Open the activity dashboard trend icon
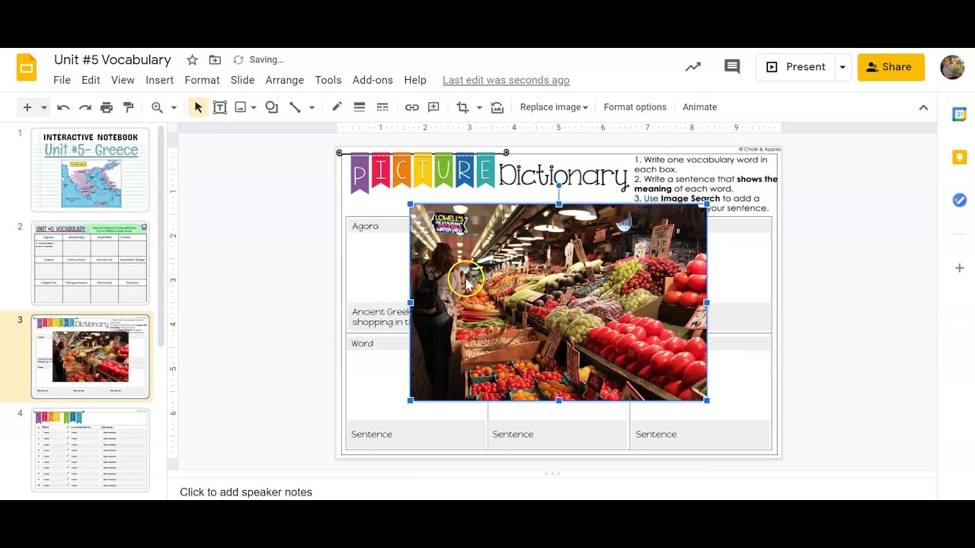 (693, 67)
